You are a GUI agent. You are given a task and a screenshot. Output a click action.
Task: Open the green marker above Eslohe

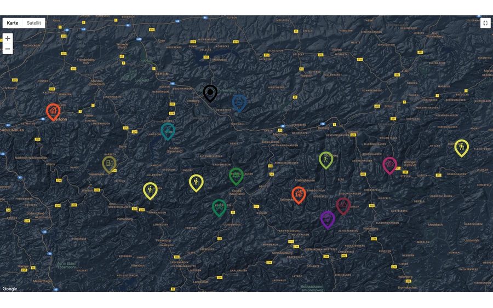[x=236, y=176]
